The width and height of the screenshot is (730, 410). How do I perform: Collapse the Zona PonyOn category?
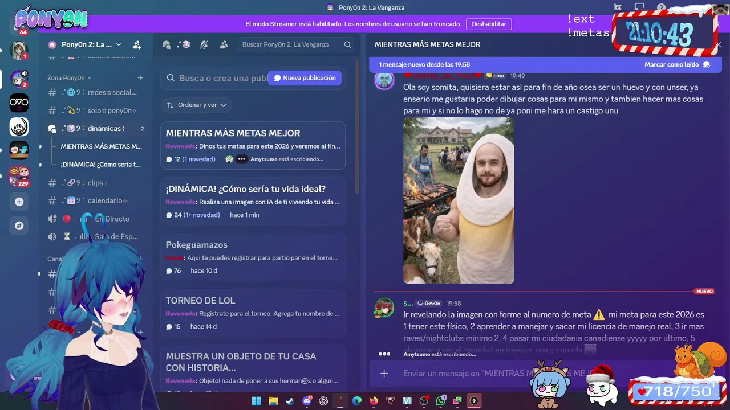tap(69, 78)
